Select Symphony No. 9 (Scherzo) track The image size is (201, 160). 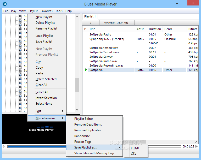click(140, 39)
